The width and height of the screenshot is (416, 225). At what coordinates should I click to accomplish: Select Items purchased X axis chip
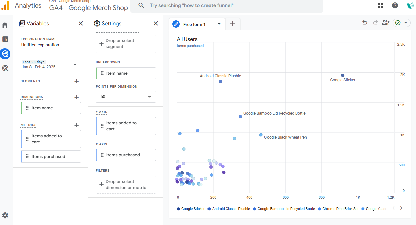click(x=126, y=155)
